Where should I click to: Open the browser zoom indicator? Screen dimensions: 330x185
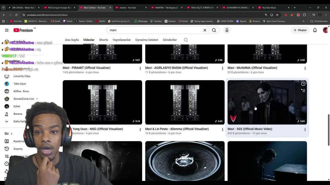[266, 15]
